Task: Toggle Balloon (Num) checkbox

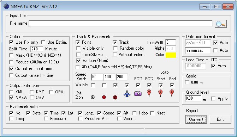Action: pyautogui.click(x=78, y=61)
